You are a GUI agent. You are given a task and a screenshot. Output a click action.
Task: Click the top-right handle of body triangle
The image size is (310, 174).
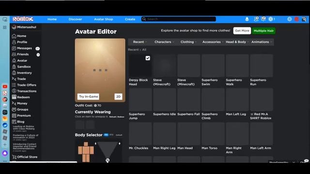click(120, 144)
